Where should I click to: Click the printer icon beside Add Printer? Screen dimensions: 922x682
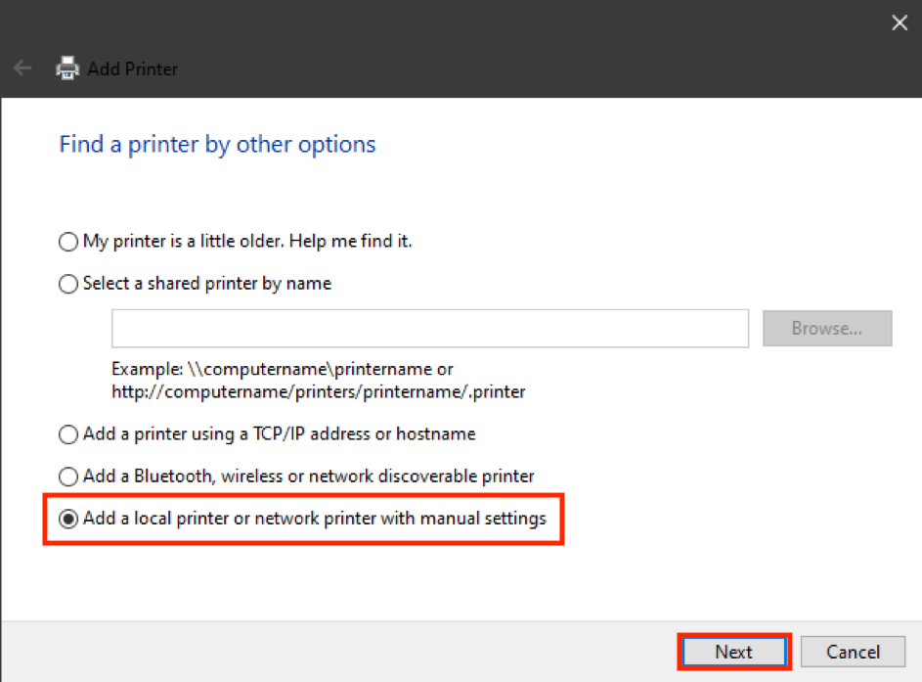[x=67, y=68]
